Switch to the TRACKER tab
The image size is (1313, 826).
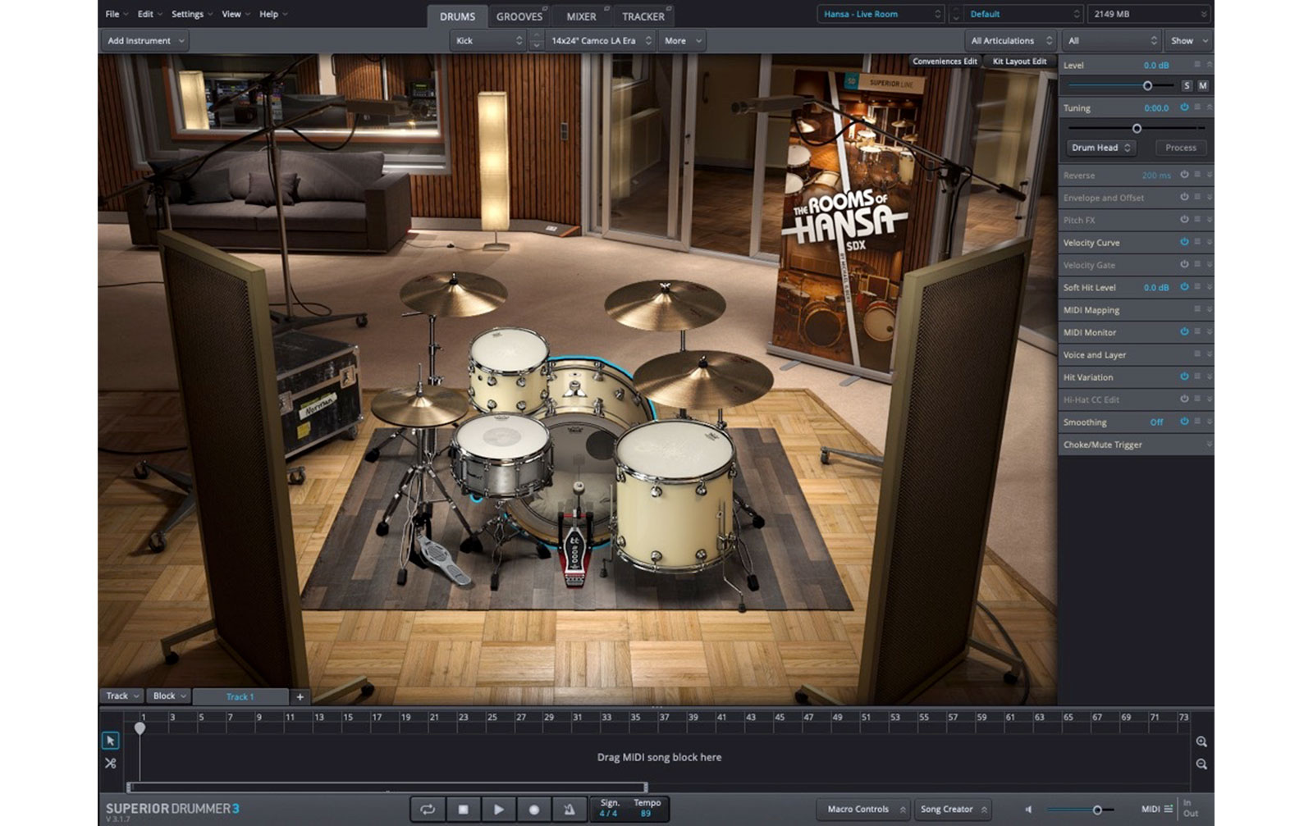pos(643,16)
